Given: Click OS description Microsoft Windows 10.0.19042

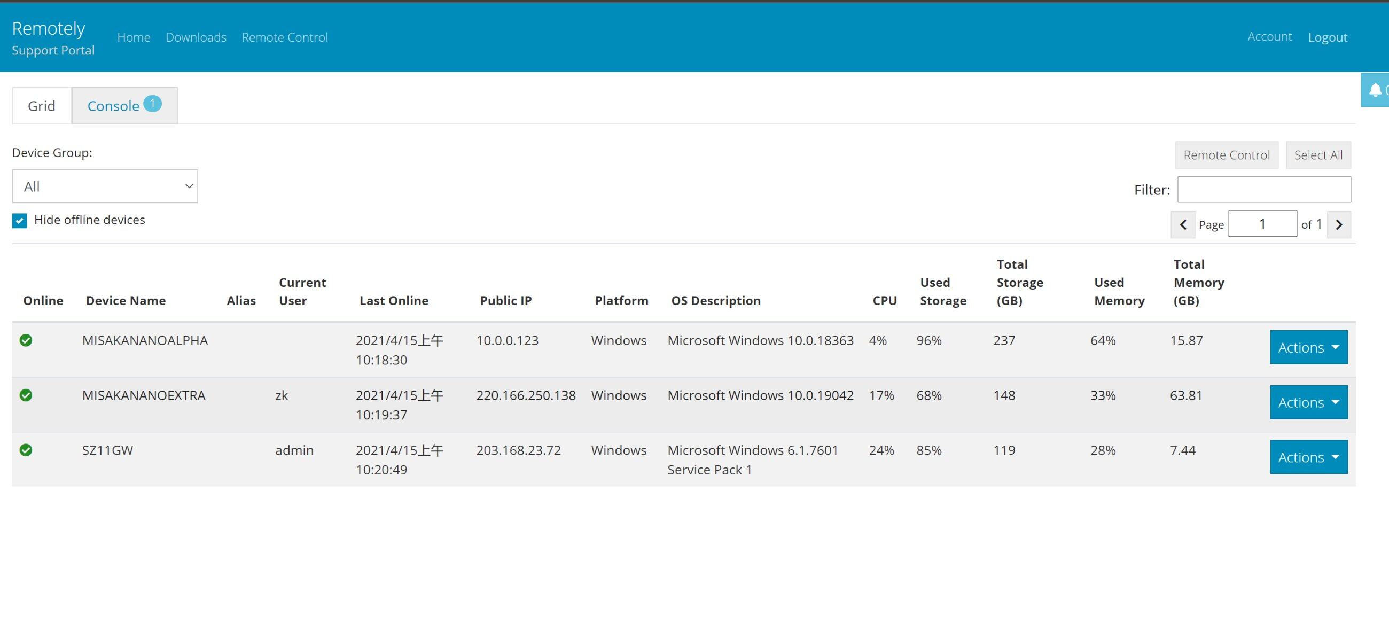Looking at the screenshot, I should pyautogui.click(x=760, y=395).
